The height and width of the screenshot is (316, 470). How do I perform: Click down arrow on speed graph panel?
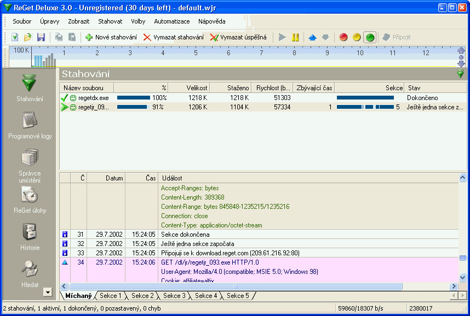coord(461,63)
